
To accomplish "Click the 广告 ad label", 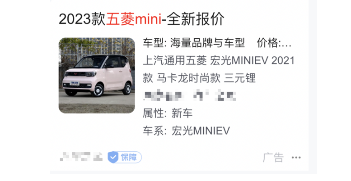I will 273,158.
